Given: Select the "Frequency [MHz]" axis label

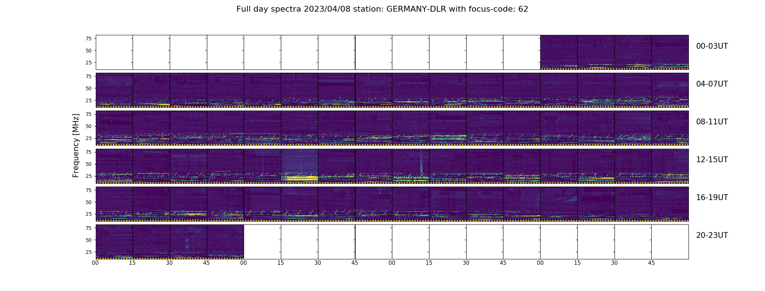Looking at the screenshot, I should tap(76, 145).
